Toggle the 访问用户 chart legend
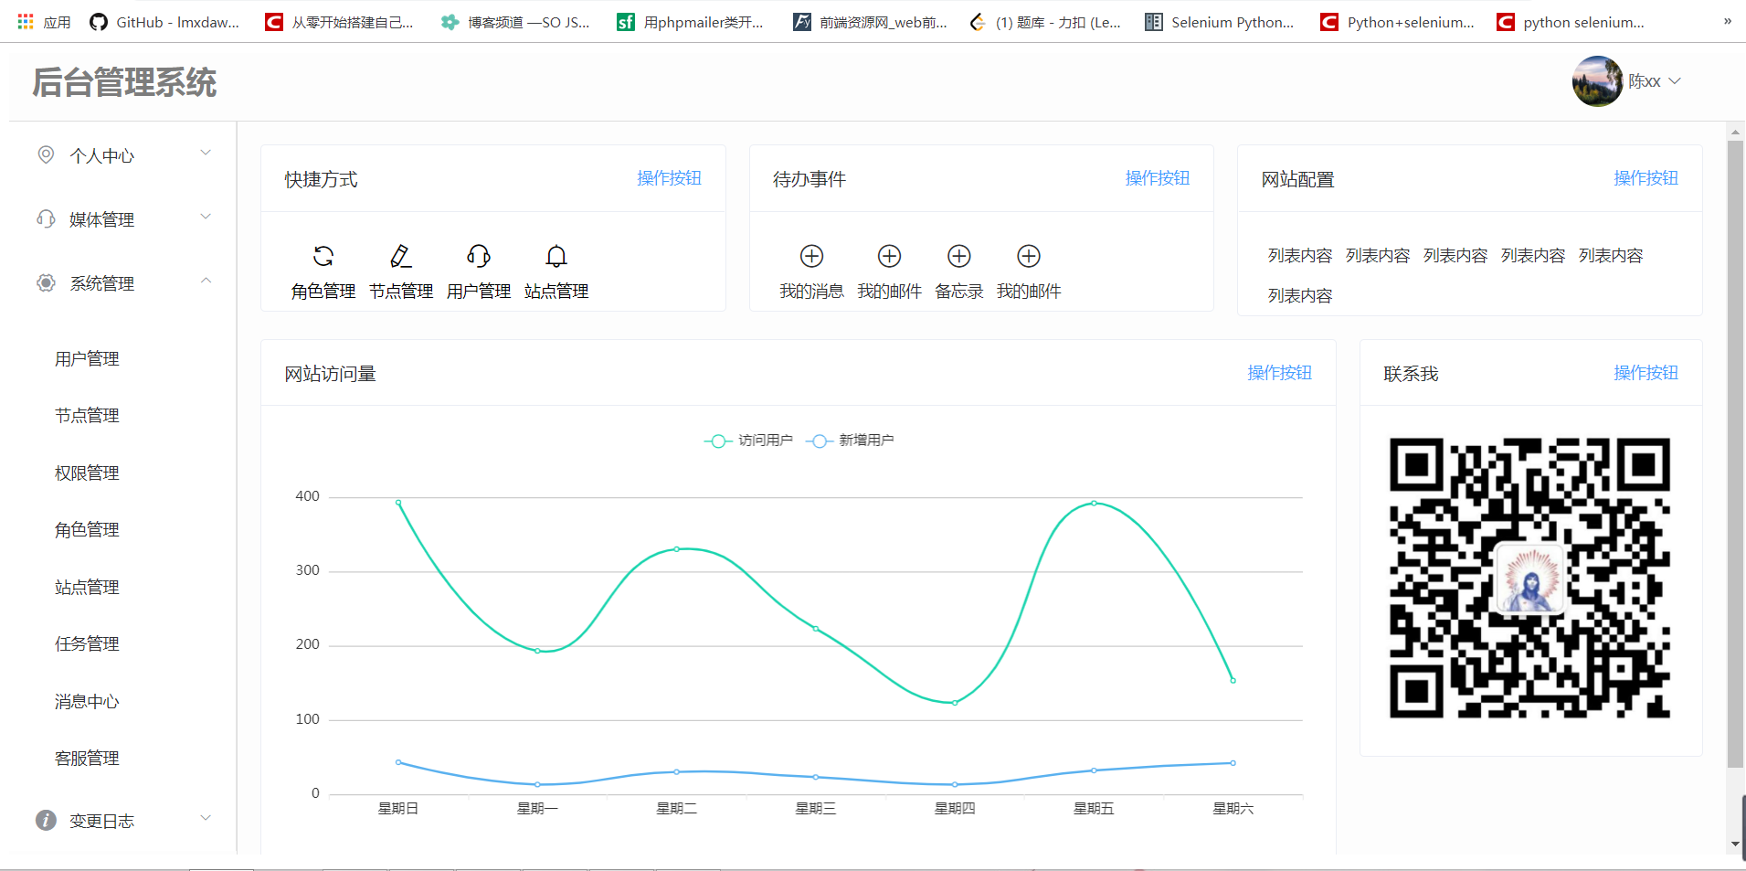 [x=748, y=441]
